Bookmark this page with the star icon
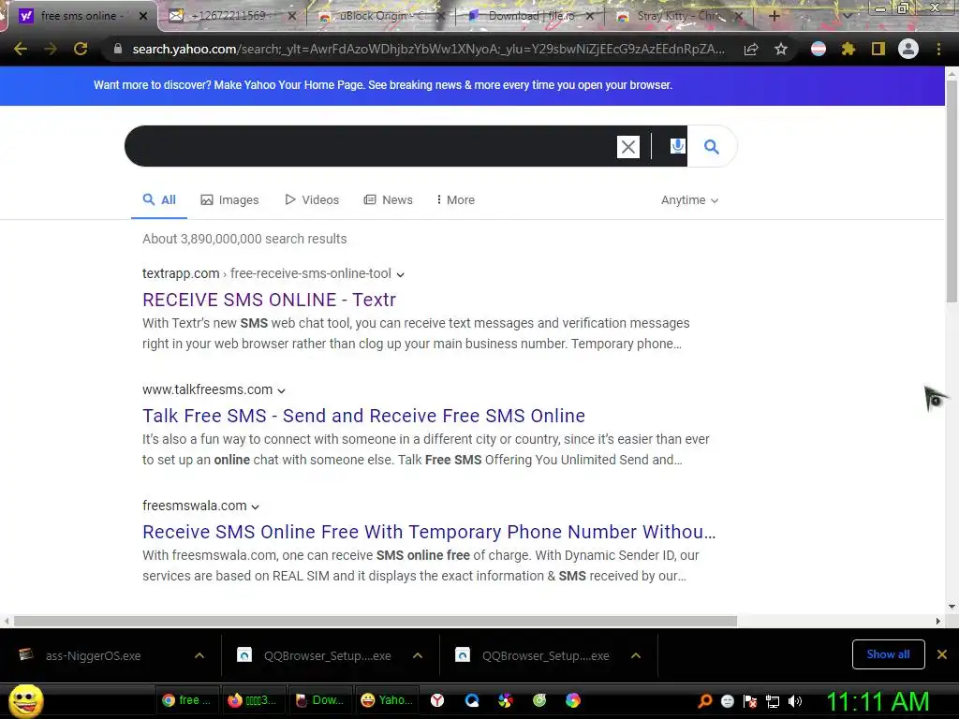Image resolution: width=959 pixels, height=719 pixels. [x=781, y=49]
